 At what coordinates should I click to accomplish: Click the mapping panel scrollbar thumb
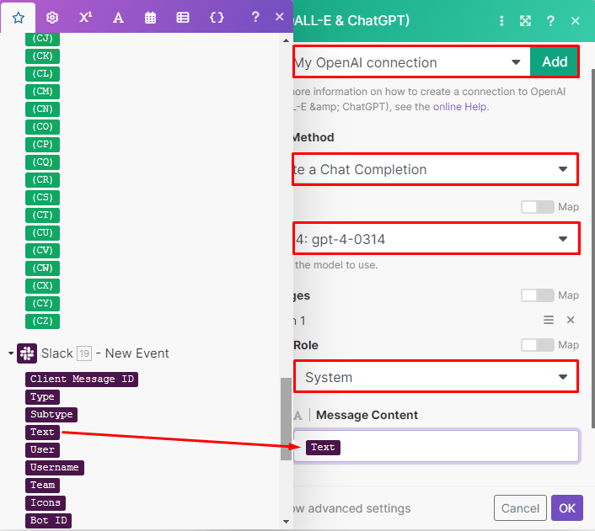click(286, 419)
